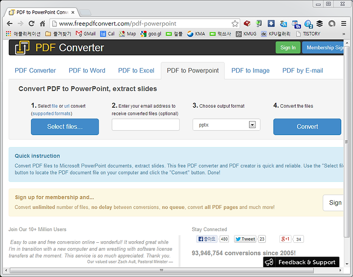Bookmark this page with the star icon
The image size is (353, 277).
click(235, 23)
